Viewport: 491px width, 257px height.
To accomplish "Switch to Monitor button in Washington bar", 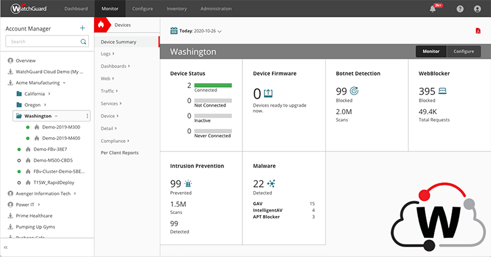I will [x=431, y=52].
